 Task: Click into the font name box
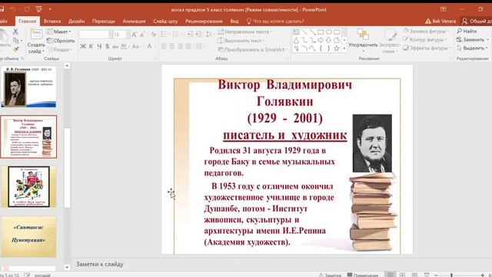(x=94, y=34)
